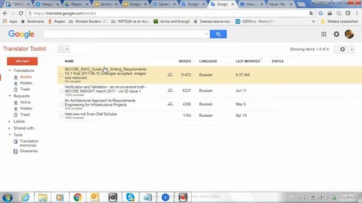
Task: Open Interview mit Sven-Olaf Schulze document
Action: click(90, 114)
